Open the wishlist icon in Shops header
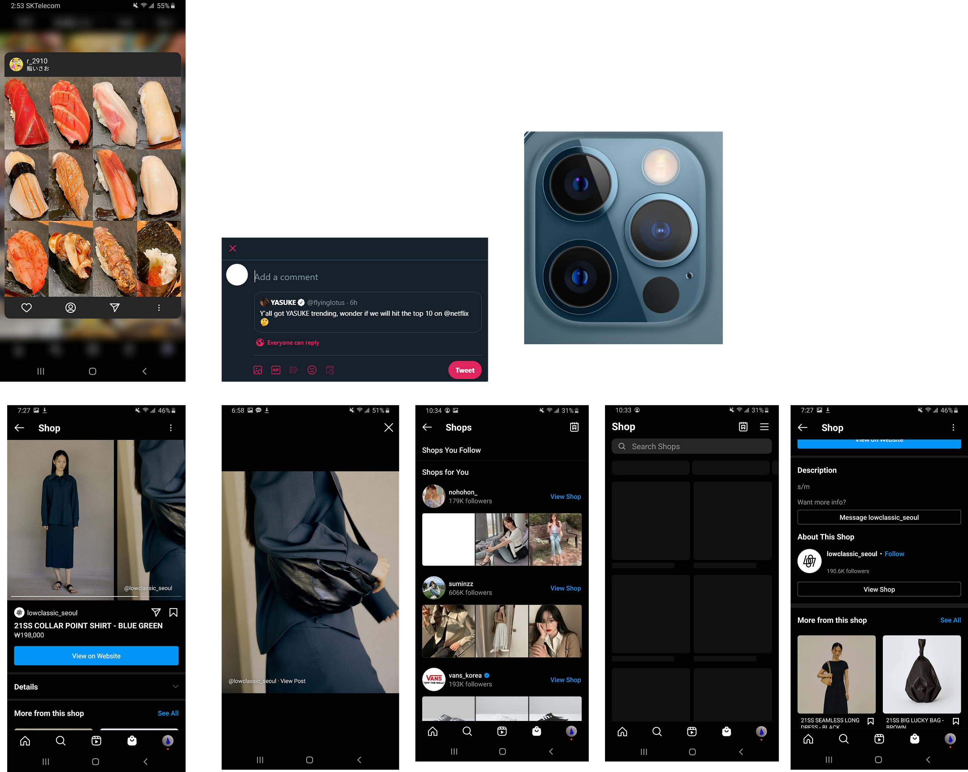 pos(574,427)
